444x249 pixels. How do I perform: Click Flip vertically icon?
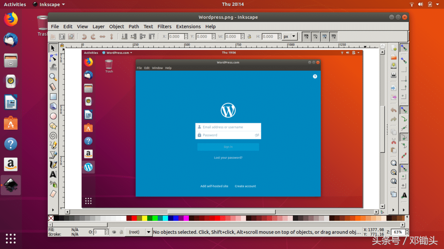(111, 37)
